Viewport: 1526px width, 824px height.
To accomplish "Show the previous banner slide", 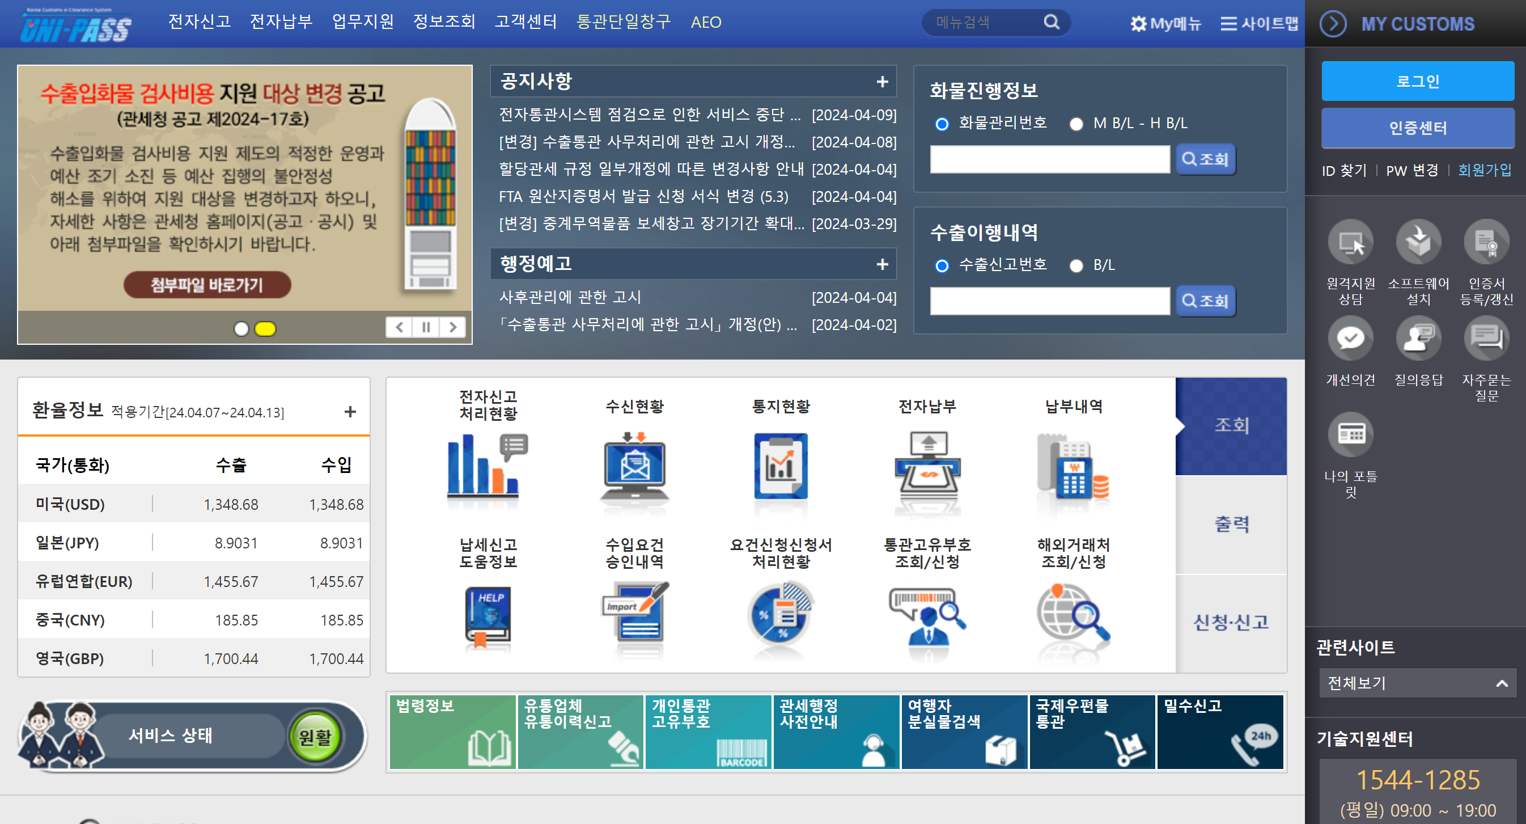I will click(x=400, y=327).
